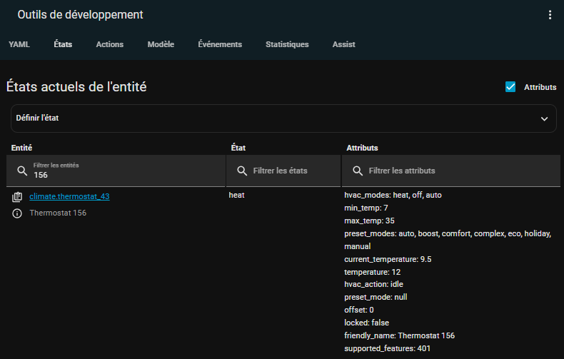The image size is (564, 359).
Task: Open the Assist tab
Action: [343, 44]
